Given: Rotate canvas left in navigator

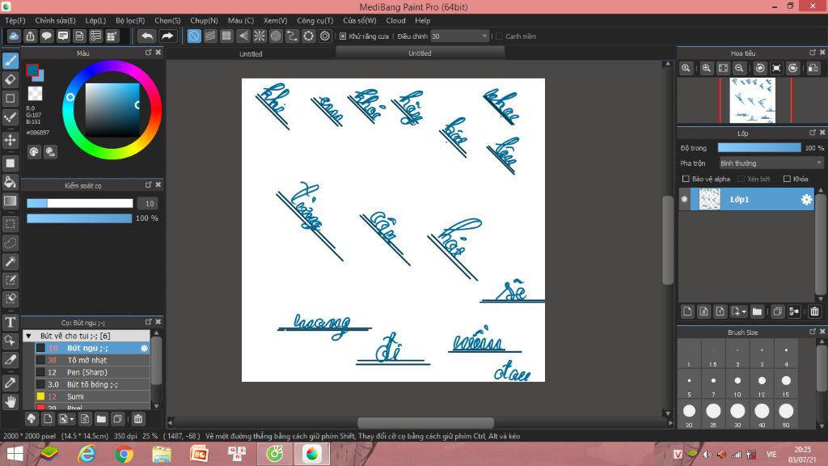Looking at the screenshot, I should pos(760,68).
